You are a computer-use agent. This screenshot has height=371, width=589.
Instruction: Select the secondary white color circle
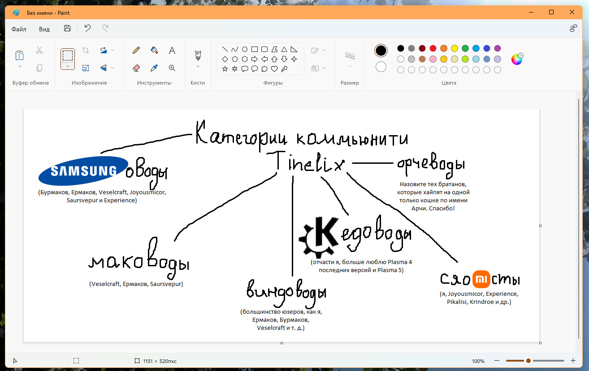tap(381, 67)
